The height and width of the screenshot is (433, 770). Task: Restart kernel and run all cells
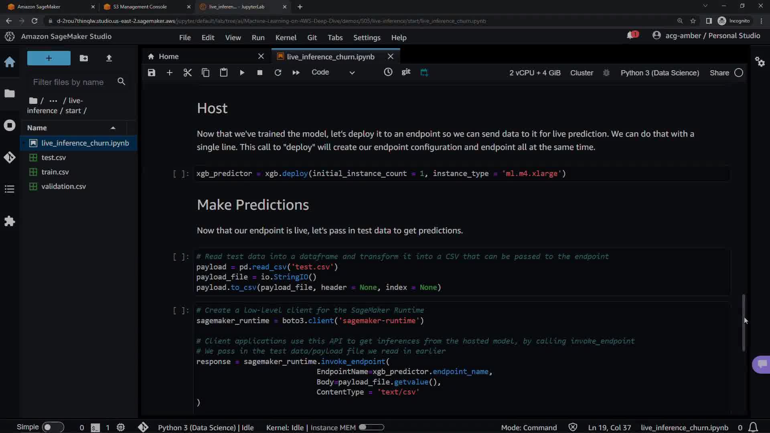[296, 73]
